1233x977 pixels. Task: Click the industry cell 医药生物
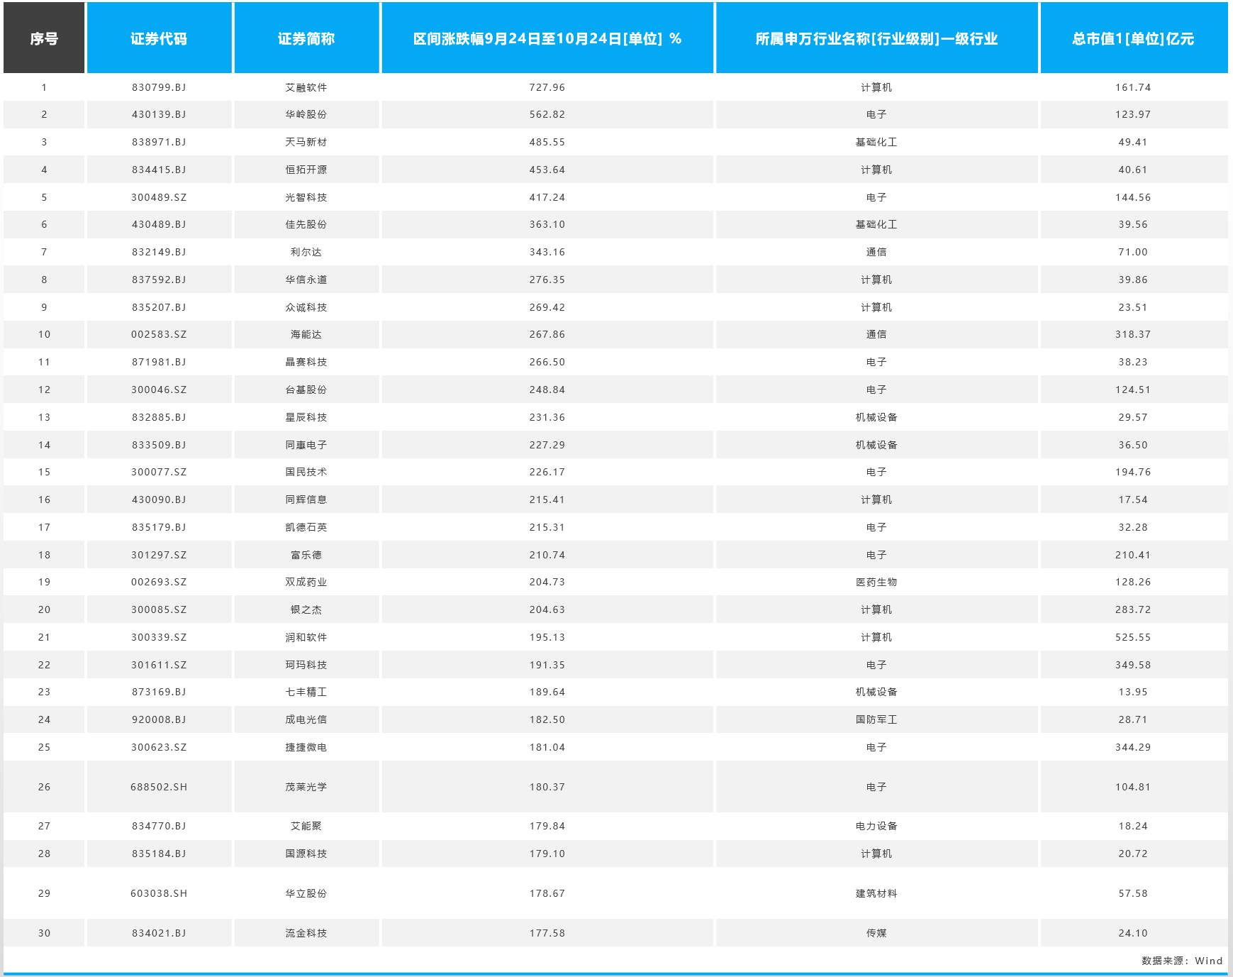point(876,582)
